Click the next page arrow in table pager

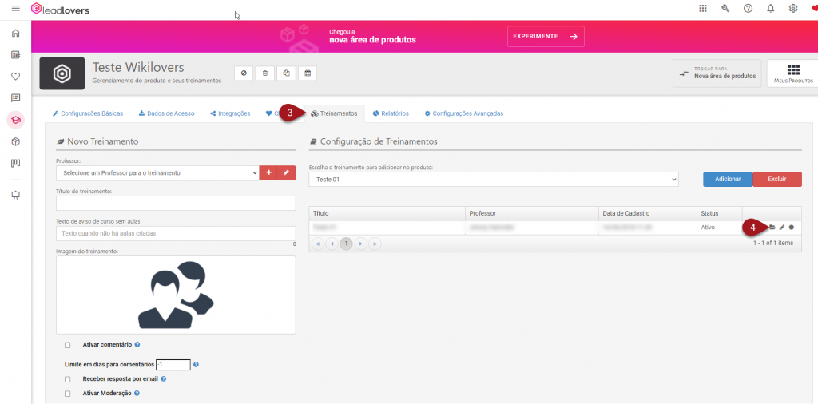pyautogui.click(x=361, y=243)
